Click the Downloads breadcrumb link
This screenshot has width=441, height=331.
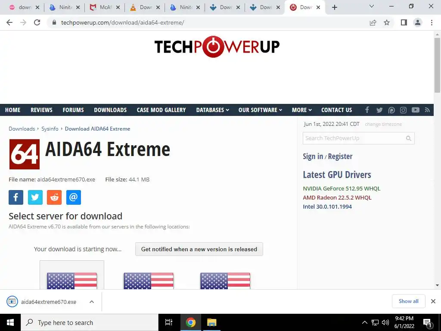pos(22,128)
